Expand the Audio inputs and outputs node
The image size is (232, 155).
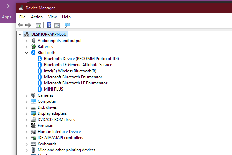[x=27, y=41]
